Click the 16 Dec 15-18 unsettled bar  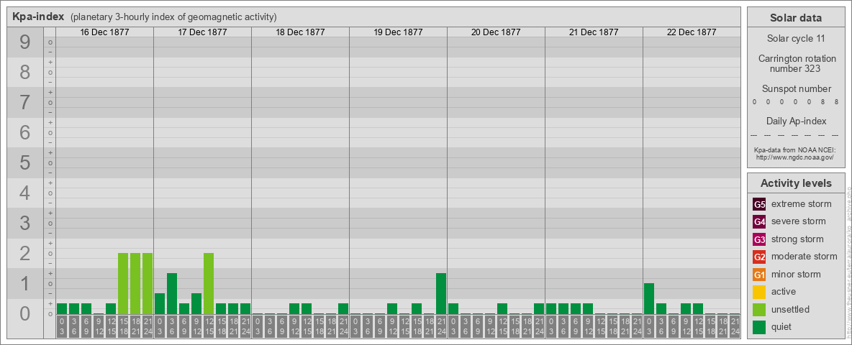pos(123,284)
